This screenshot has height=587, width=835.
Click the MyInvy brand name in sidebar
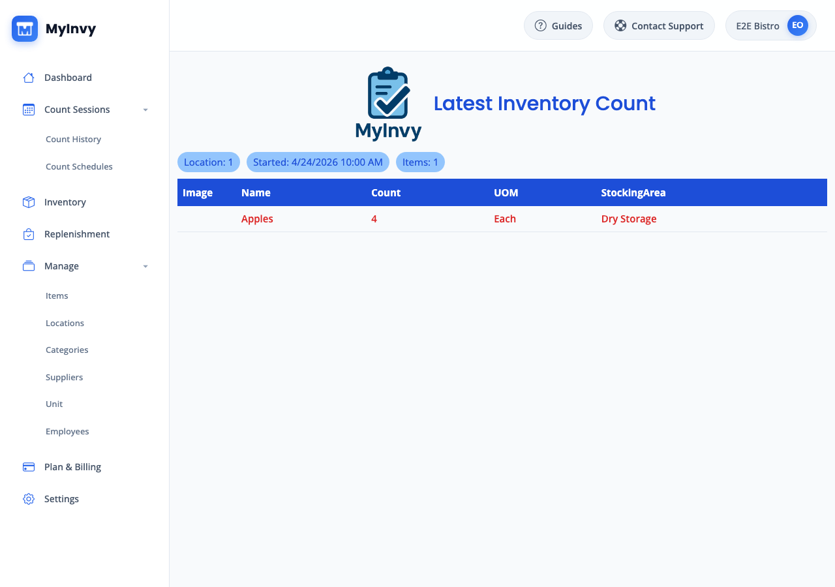[x=70, y=29]
